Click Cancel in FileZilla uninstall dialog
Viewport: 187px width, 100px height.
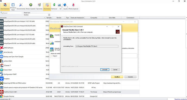115,70
